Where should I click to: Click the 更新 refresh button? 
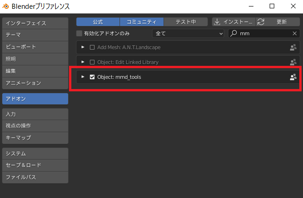[x=278, y=22]
